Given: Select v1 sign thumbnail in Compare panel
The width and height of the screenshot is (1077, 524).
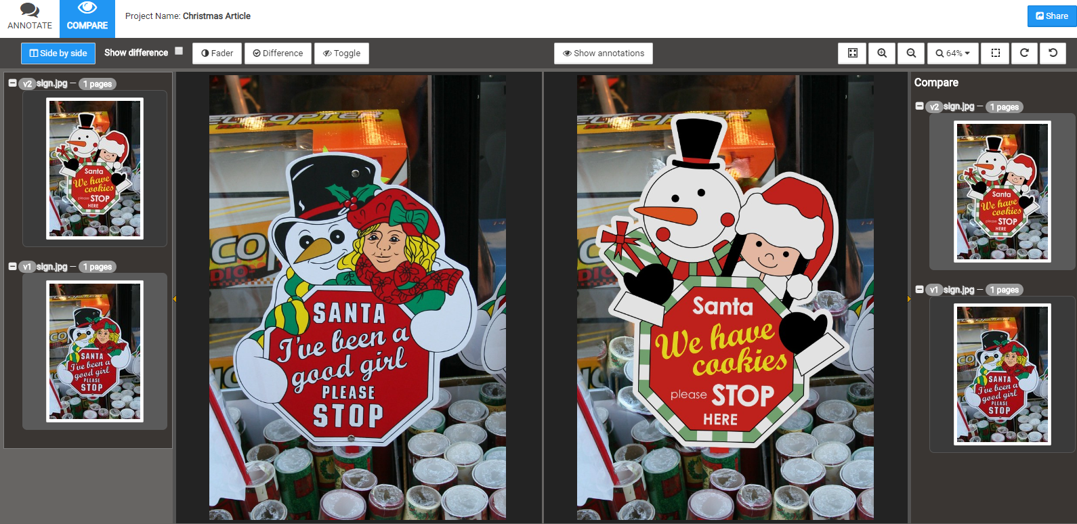Looking at the screenshot, I should pyautogui.click(x=1002, y=374).
